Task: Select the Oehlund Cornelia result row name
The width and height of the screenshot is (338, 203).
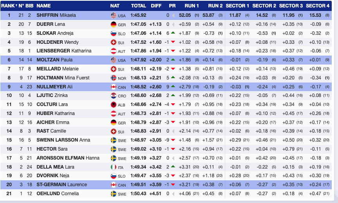Action: 58,194
